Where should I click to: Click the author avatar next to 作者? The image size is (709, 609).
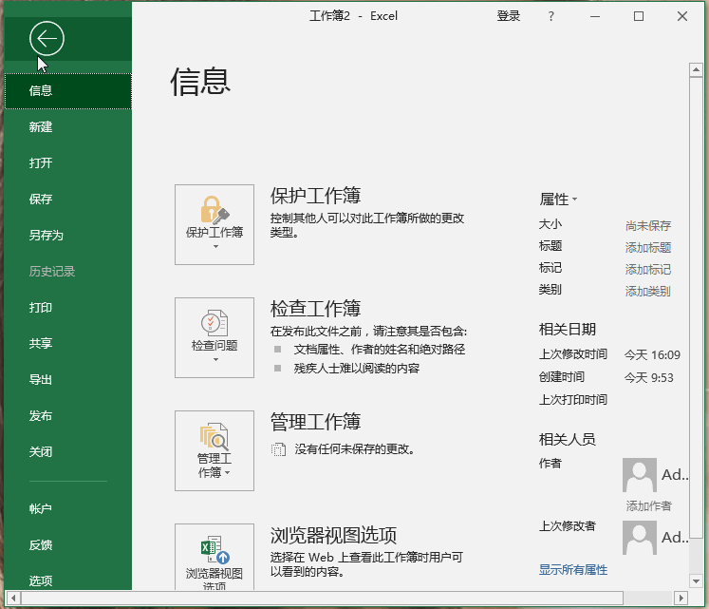pos(640,474)
